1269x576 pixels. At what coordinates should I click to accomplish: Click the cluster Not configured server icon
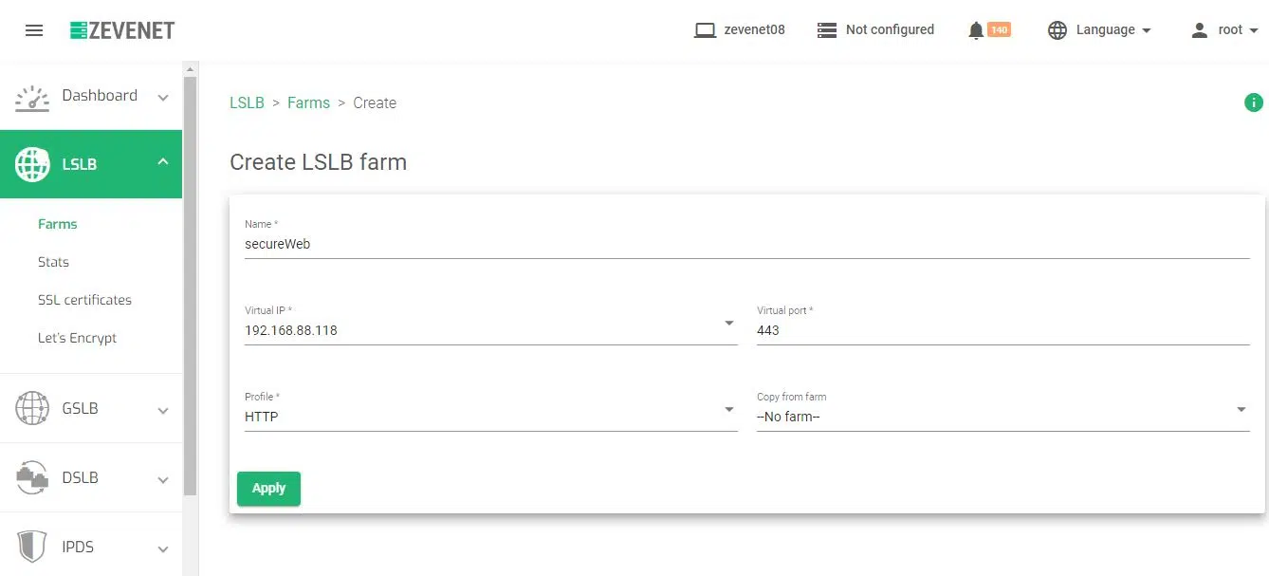pos(827,30)
